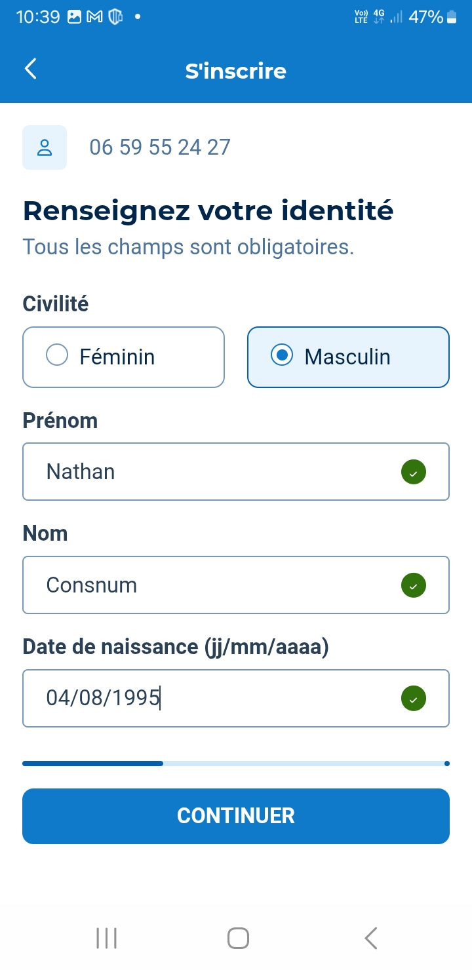This screenshot has height=970, width=472.
Task: Tap the Féminin radio circle
Action: pyautogui.click(x=57, y=355)
